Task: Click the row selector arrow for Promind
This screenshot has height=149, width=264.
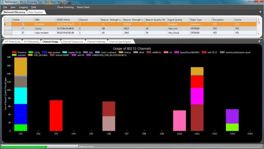Action: pos(8,24)
